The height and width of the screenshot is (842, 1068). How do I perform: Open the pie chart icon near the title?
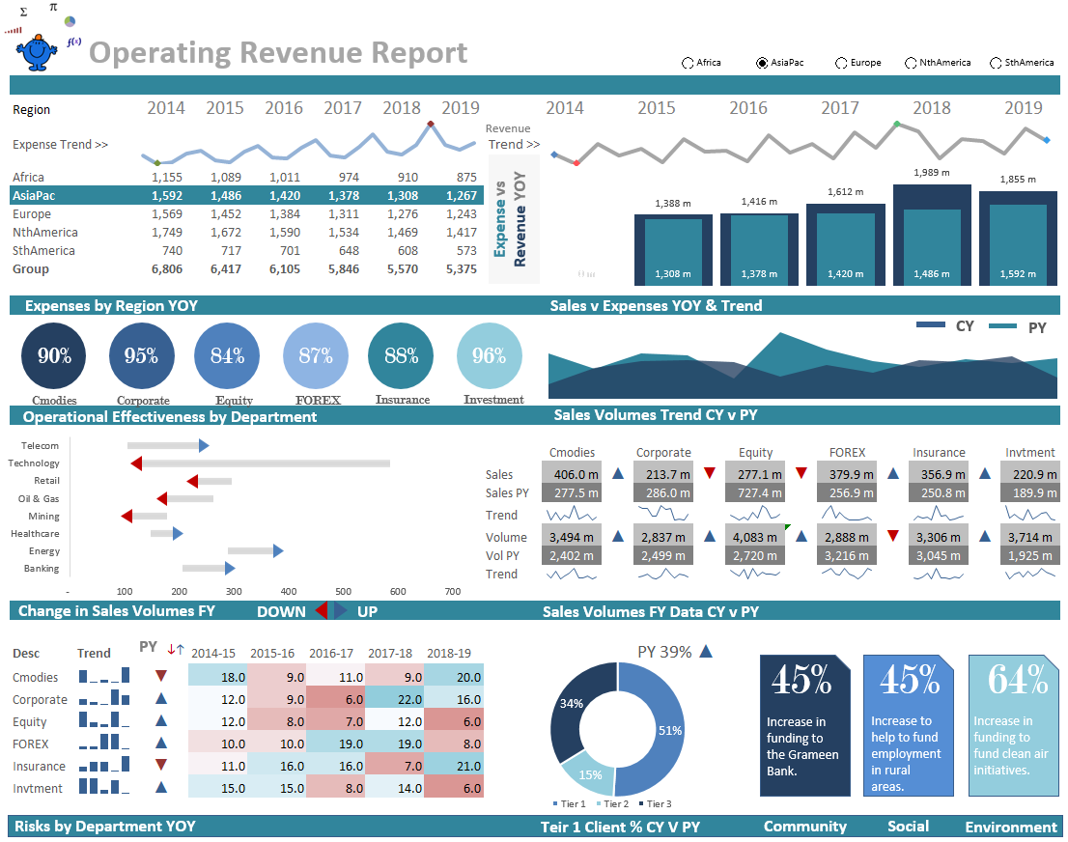(x=70, y=21)
